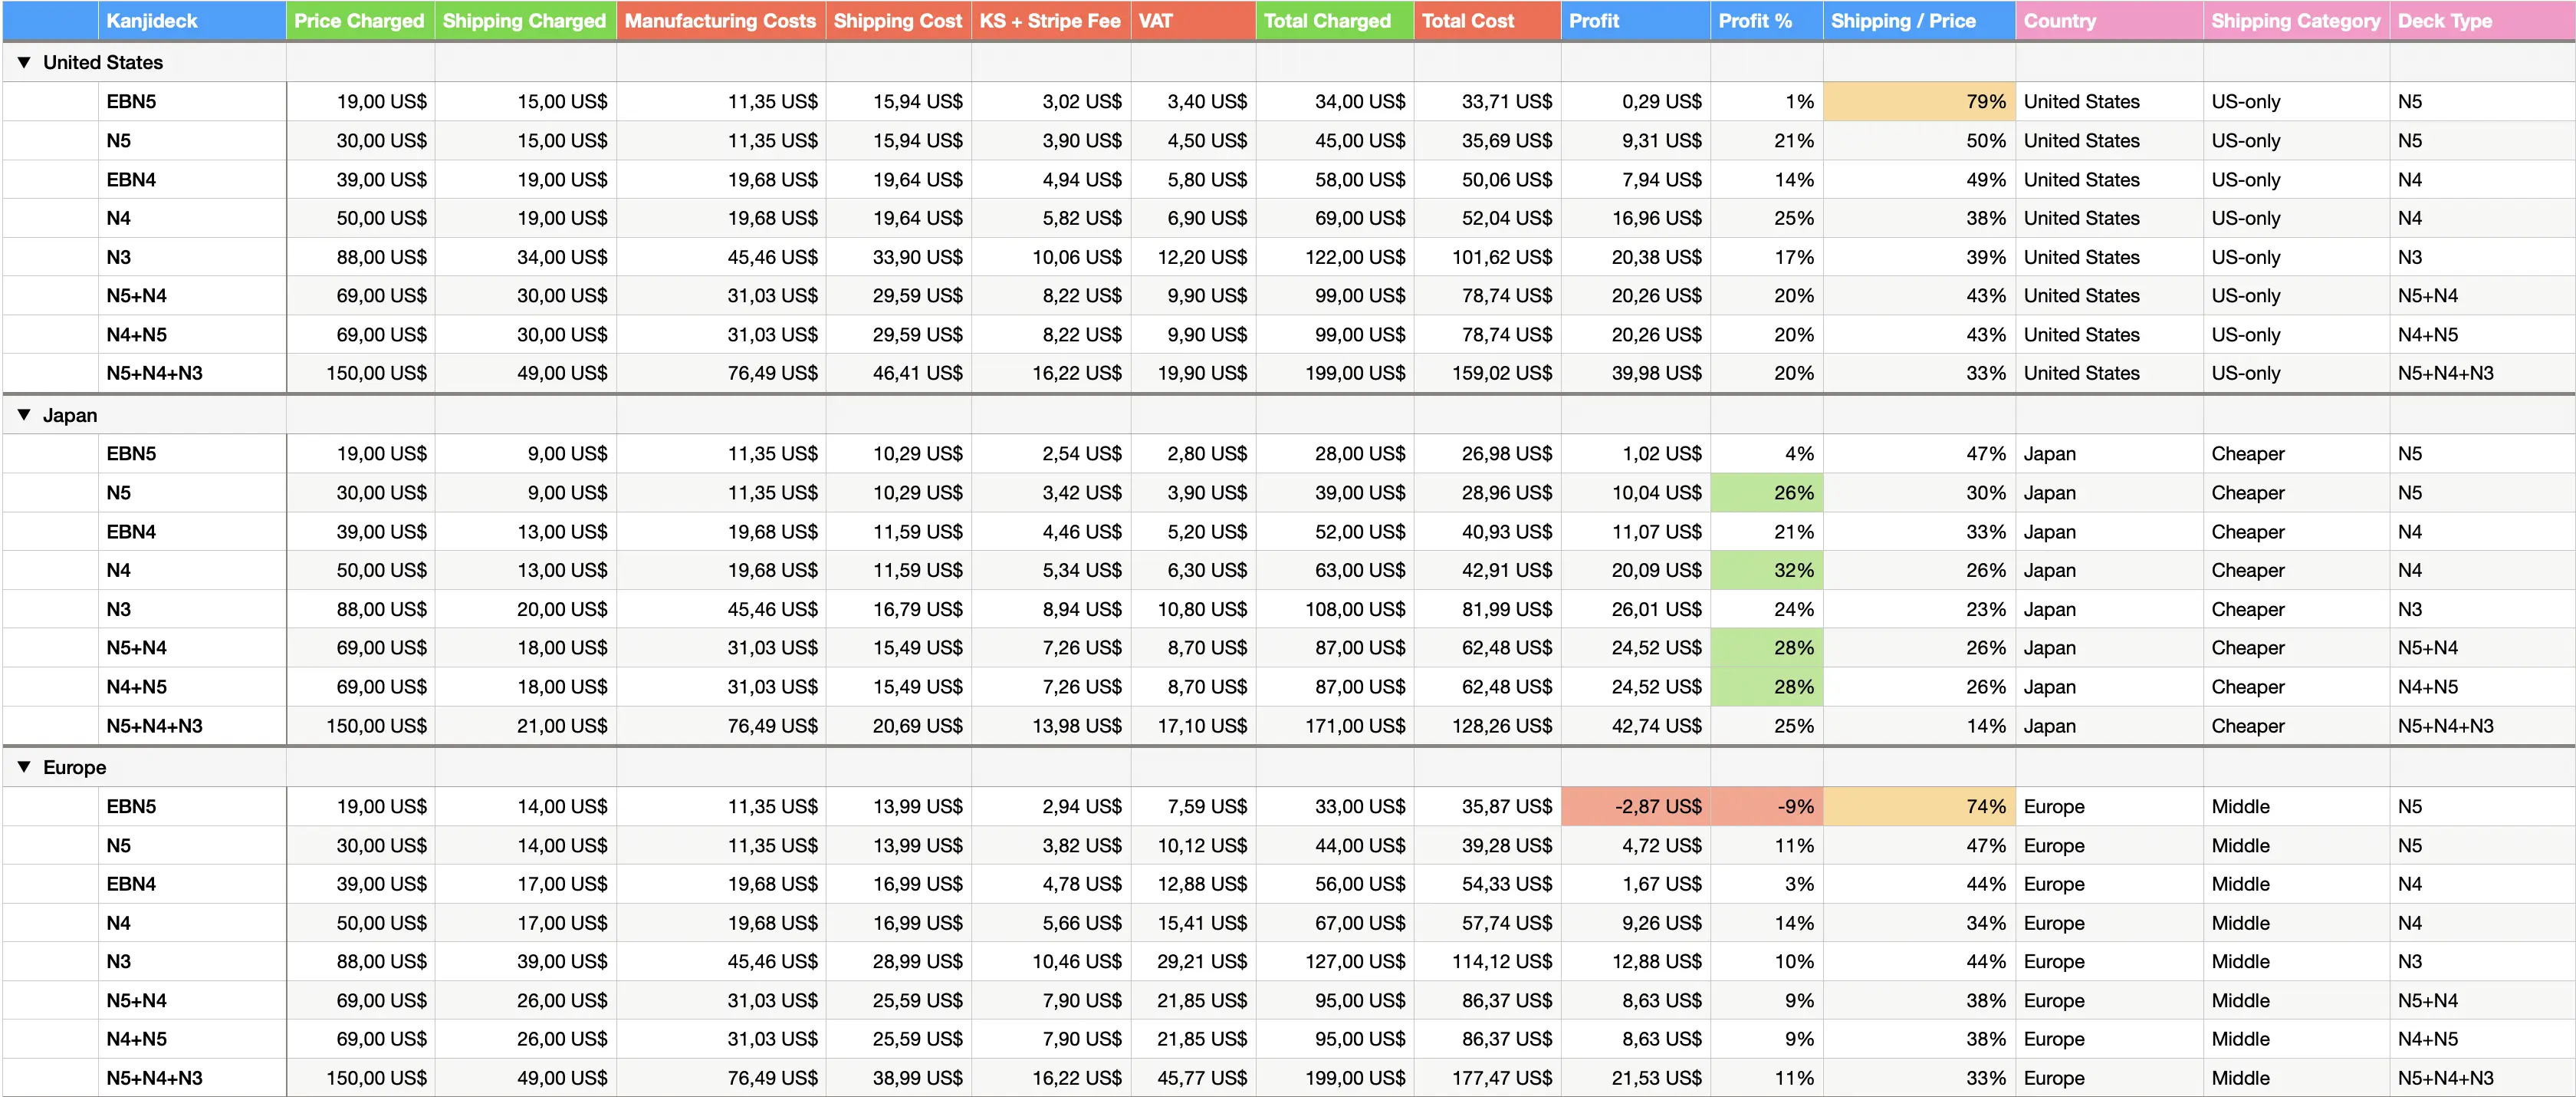This screenshot has width=2576, height=1097.
Task: Collapse the United States group
Action: click(x=24, y=62)
